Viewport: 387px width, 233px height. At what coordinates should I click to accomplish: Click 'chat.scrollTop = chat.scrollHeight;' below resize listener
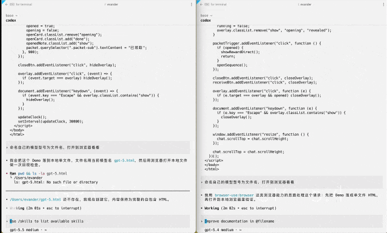(x=253, y=139)
